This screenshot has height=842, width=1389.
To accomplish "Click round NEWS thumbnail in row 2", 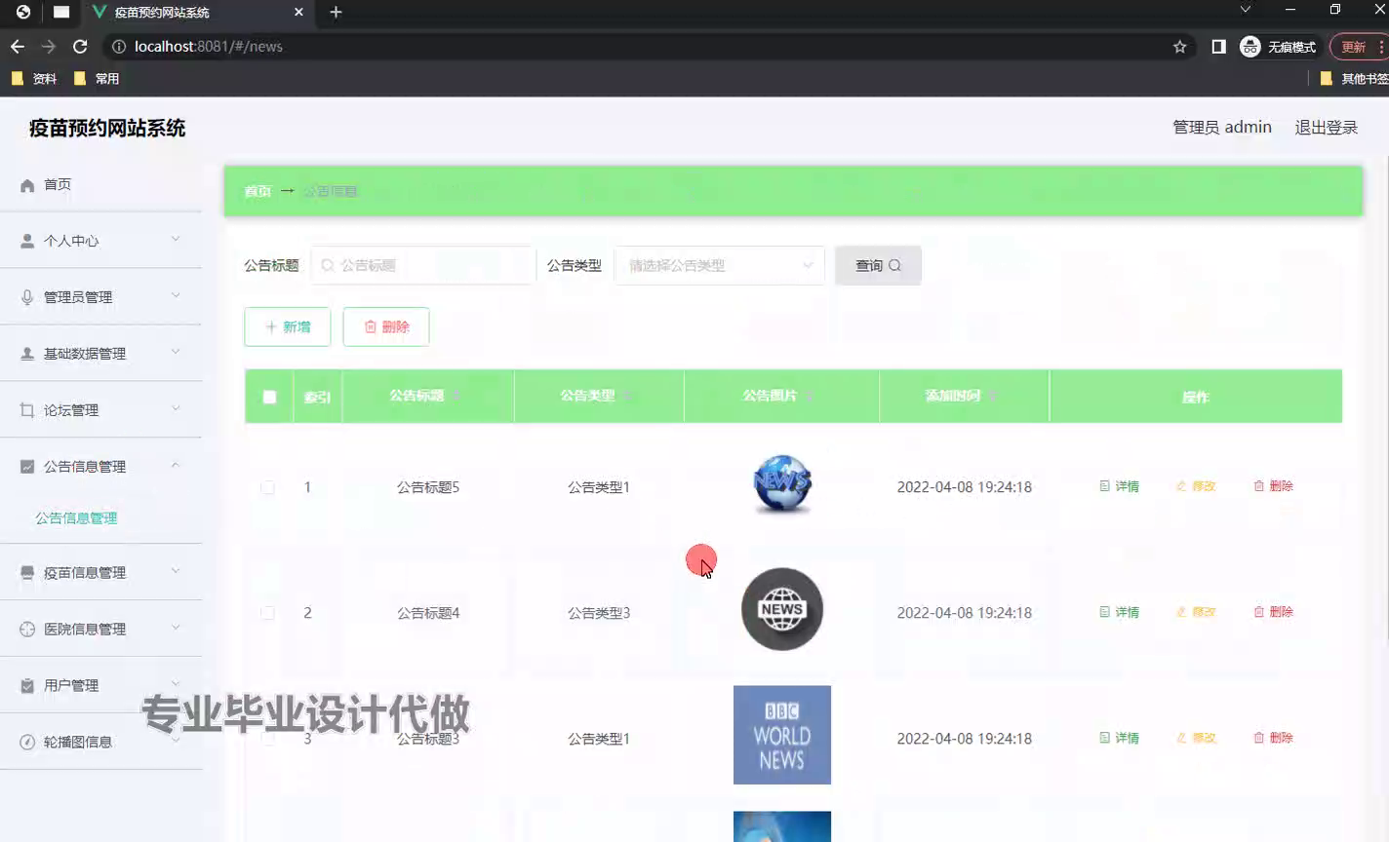I will [782, 609].
